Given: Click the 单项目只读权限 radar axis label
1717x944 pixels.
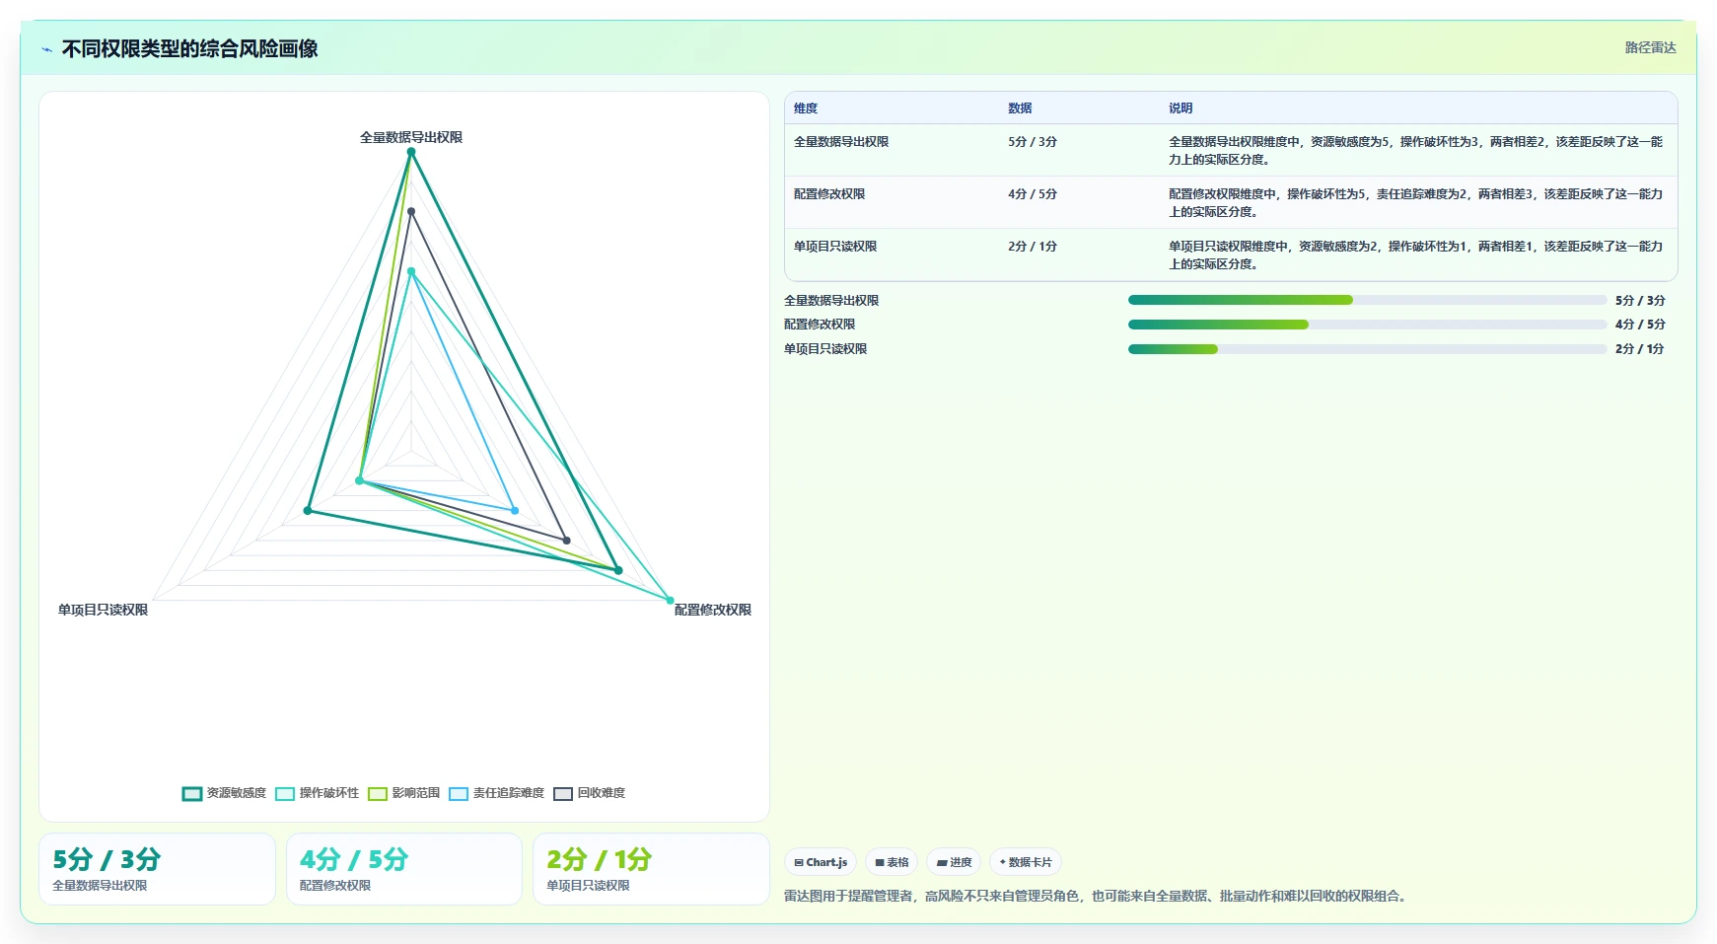Looking at the screenshot, I should pos(103,611).
